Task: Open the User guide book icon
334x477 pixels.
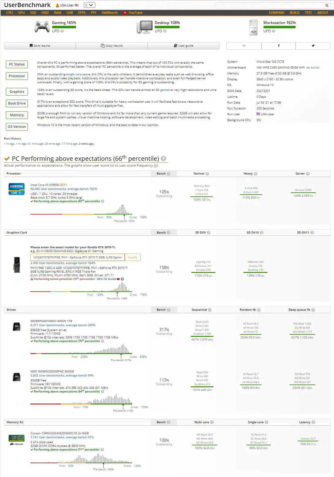Action: 175,45
